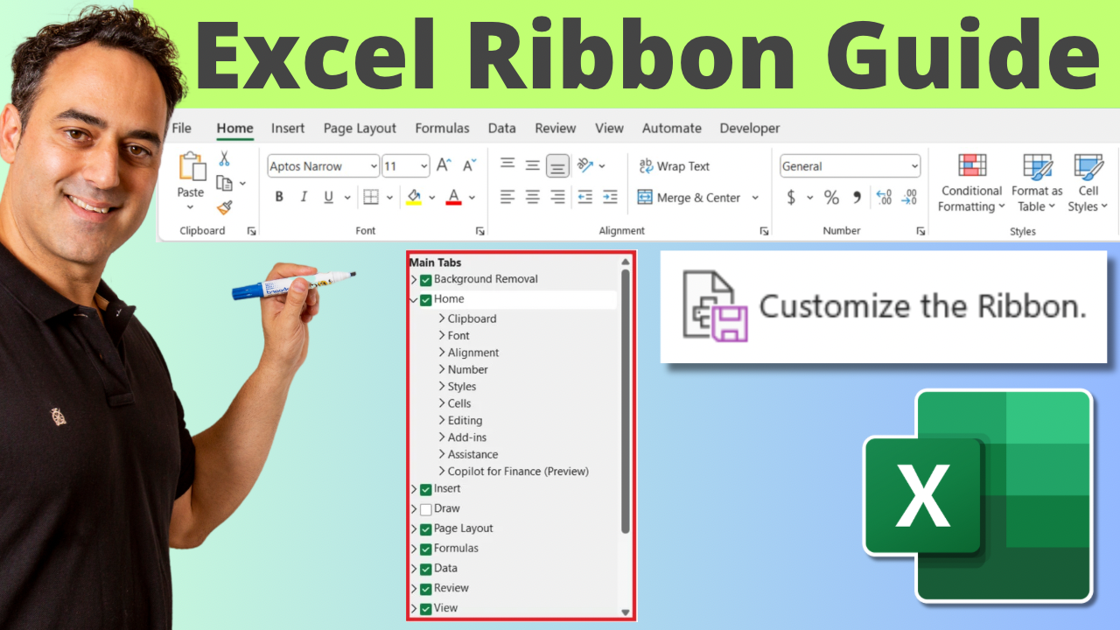Apply Percent Style
The image size is (1120, 630).
coord(831,198)
